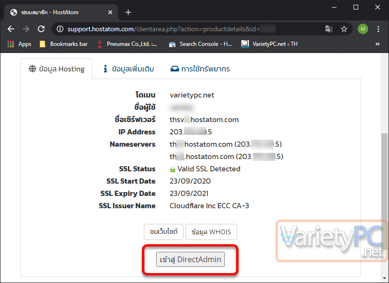Open the Bookmarks bar folder
This screenshot has width=389, height=283.
(x=64, y=44)
